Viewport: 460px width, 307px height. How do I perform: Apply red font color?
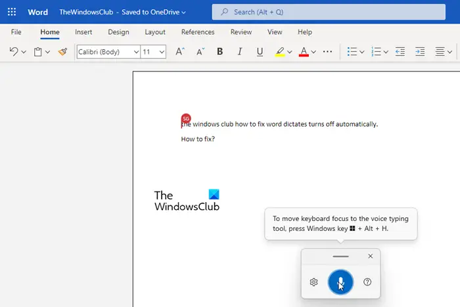pyautogui.click(x=304, y=52)
